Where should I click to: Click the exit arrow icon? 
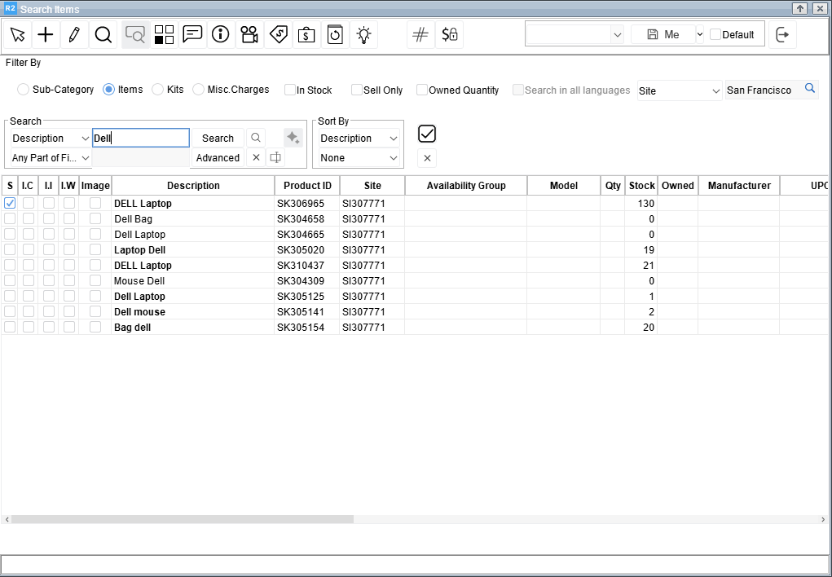coord(782,34)
